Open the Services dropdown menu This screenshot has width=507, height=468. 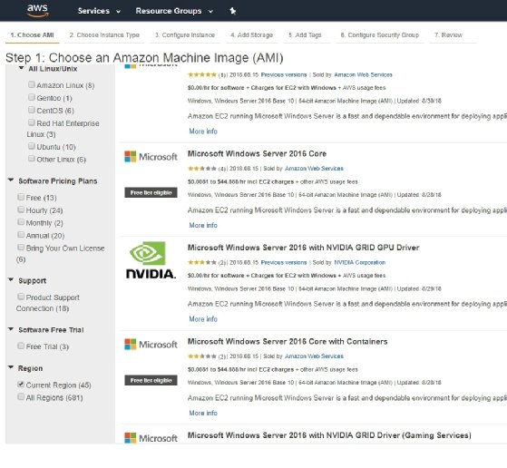(x=99, y=11)
